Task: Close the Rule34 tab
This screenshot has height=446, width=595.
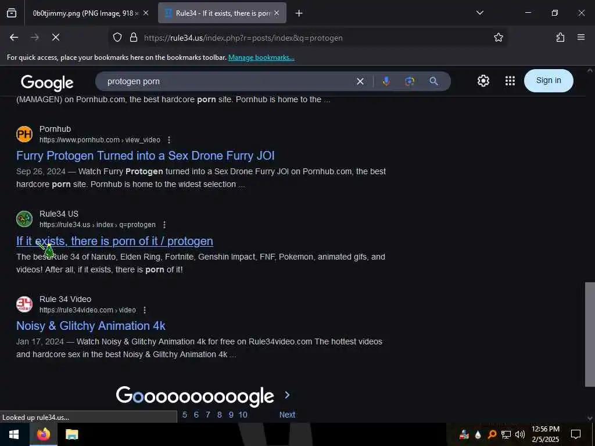Action: (x=277, y=13)
